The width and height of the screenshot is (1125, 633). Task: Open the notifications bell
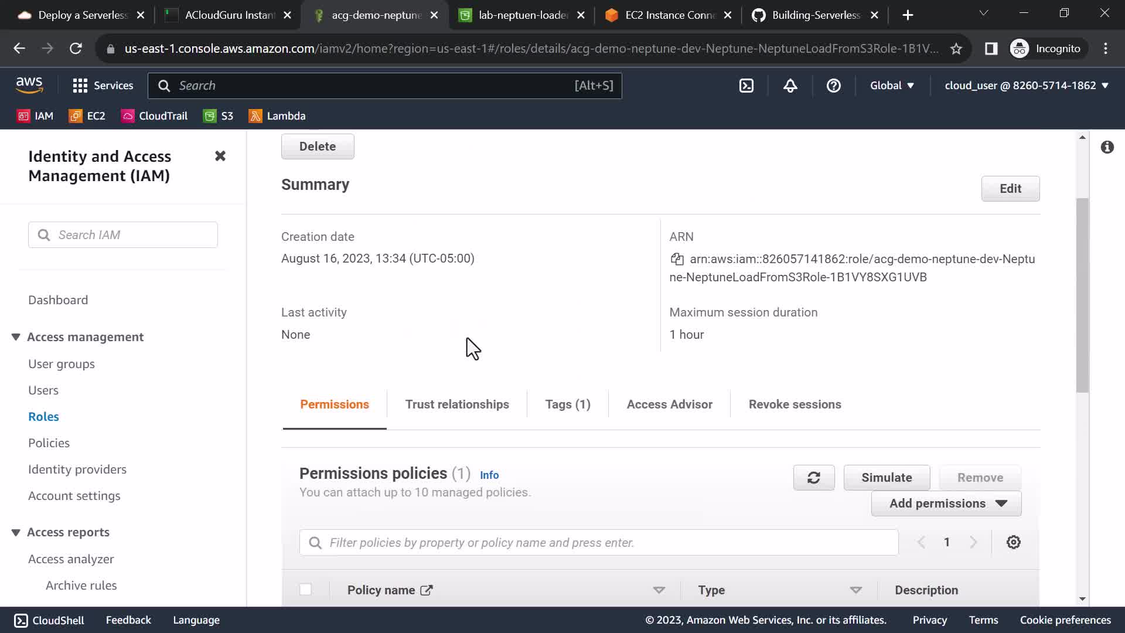[x=790, y=86]
